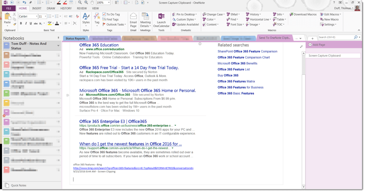This screenshot has height=192, width=365.
Task: Click the Styles icon
Action: click(x=86, y=18)
